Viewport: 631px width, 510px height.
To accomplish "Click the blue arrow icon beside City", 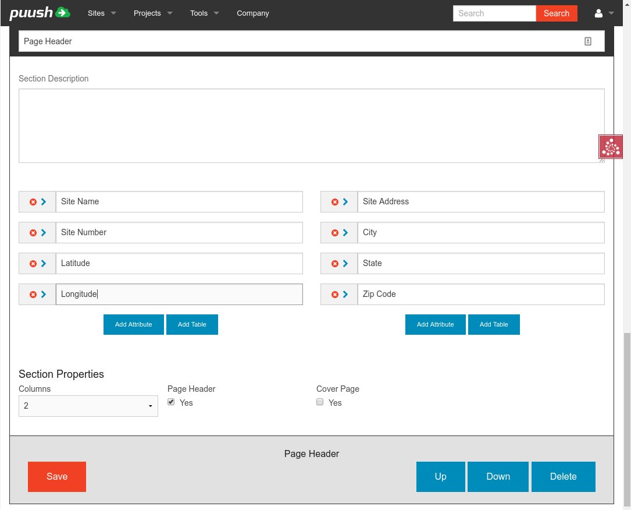I will pyautogui.click(x=345, y=233).
